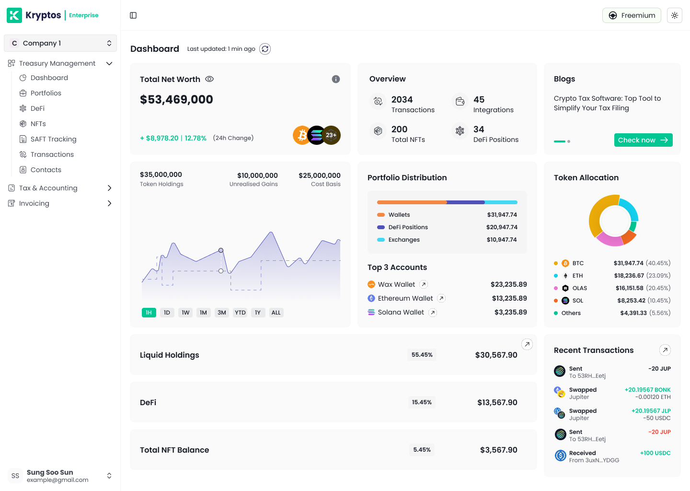Click the Integrations wallet icon
The height and width of the screenshot is (491, 690).
click(x=460, y=101)
